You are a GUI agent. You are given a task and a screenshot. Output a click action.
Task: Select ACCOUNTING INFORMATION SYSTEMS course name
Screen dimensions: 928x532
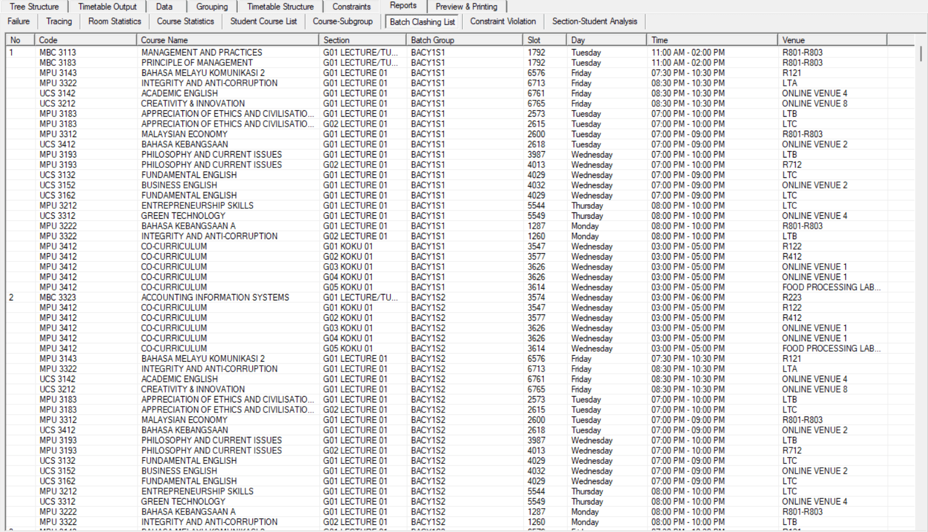[x=215, y=297]
